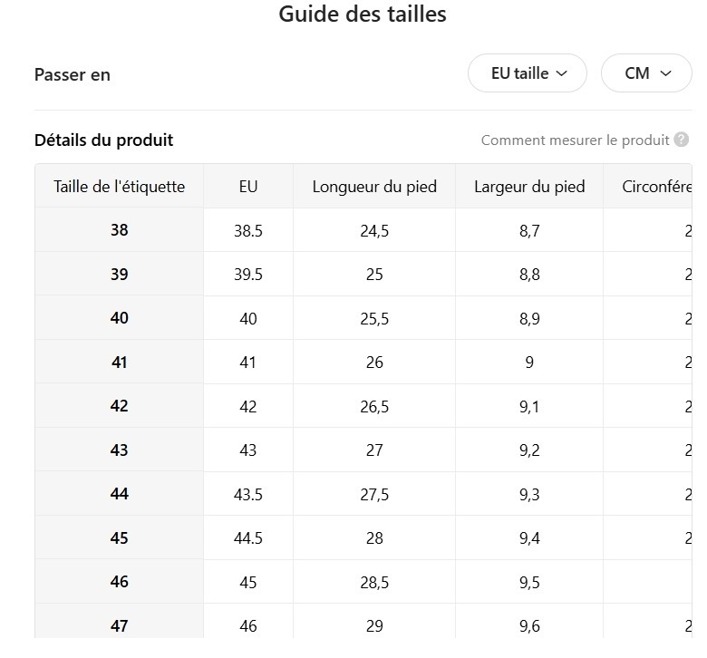Image resolution: width=707 pixels, height=658 pixels.
Task: Click the help question mark icon
Action: 682,140
